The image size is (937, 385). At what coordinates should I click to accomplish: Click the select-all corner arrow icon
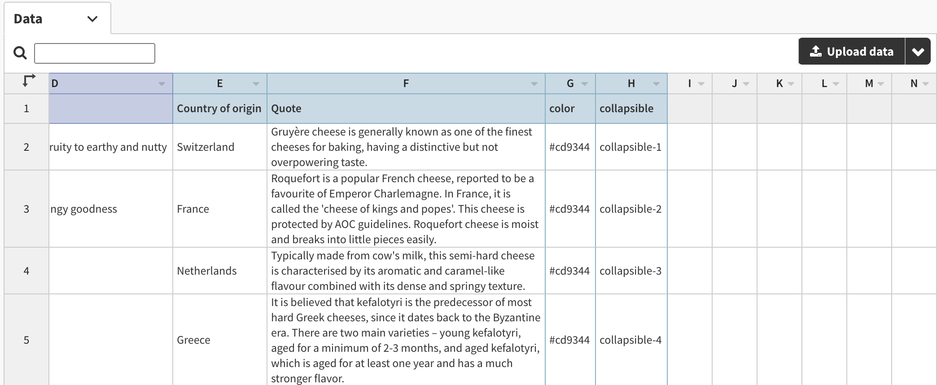pos(29,81)
